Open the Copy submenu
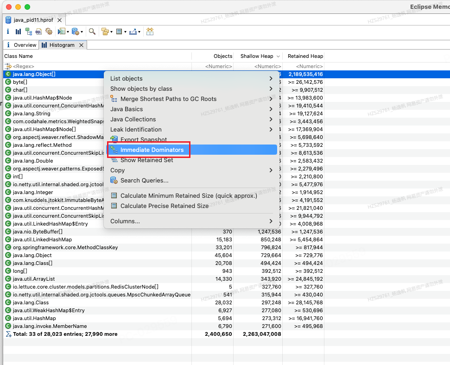Screen dimensions: 450x365 point(191,170)
